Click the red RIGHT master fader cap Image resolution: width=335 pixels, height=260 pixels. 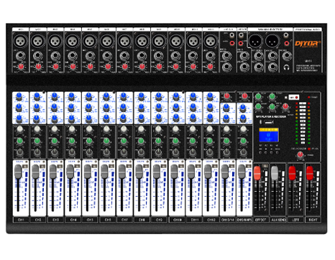310,173
